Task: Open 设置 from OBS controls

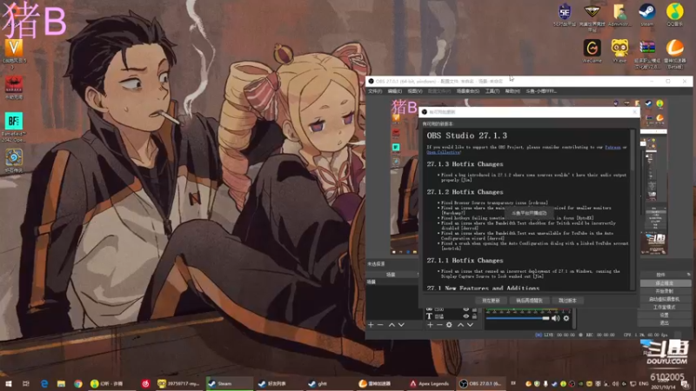Action: click(x=665, y=315)
